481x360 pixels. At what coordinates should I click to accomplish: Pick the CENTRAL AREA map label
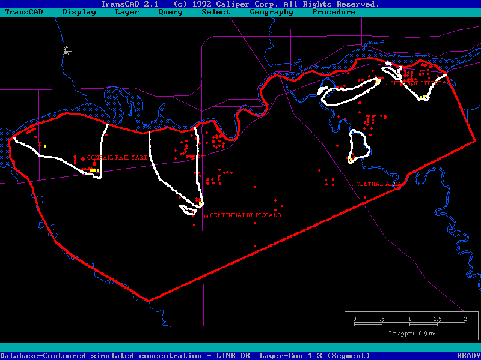point(378,184)
